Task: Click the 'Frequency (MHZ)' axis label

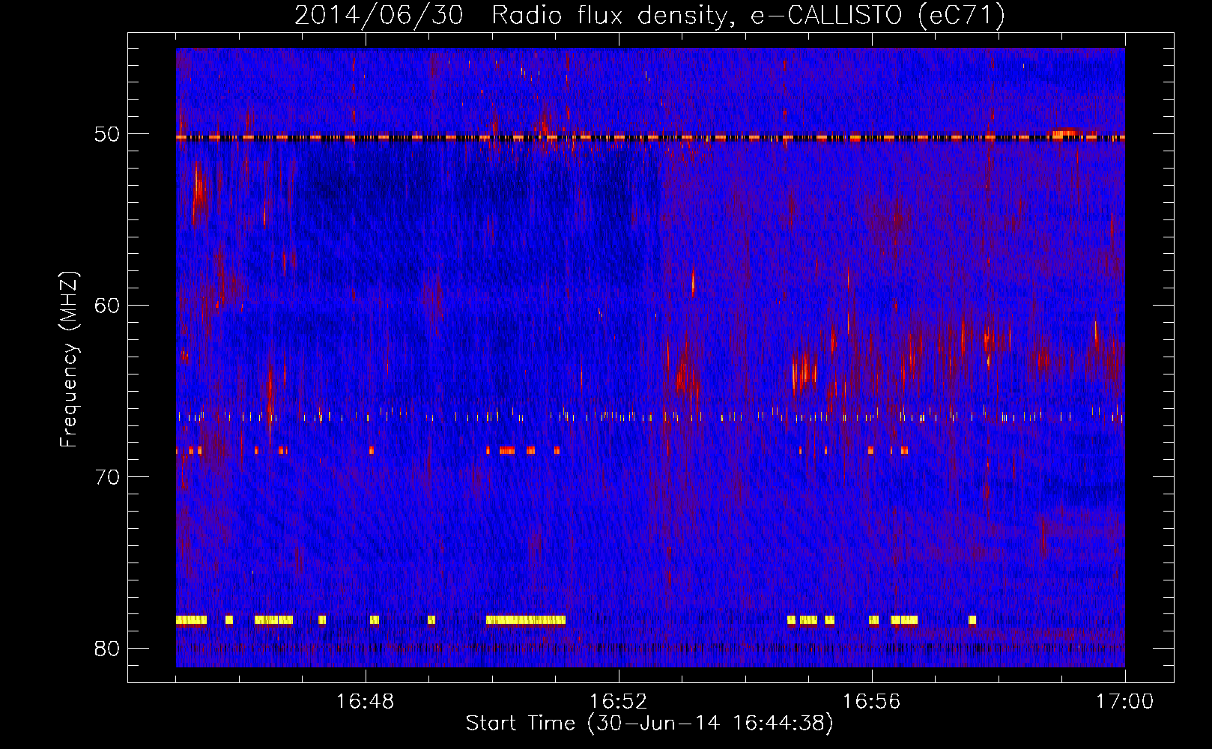Action: [x=69, y=360]
